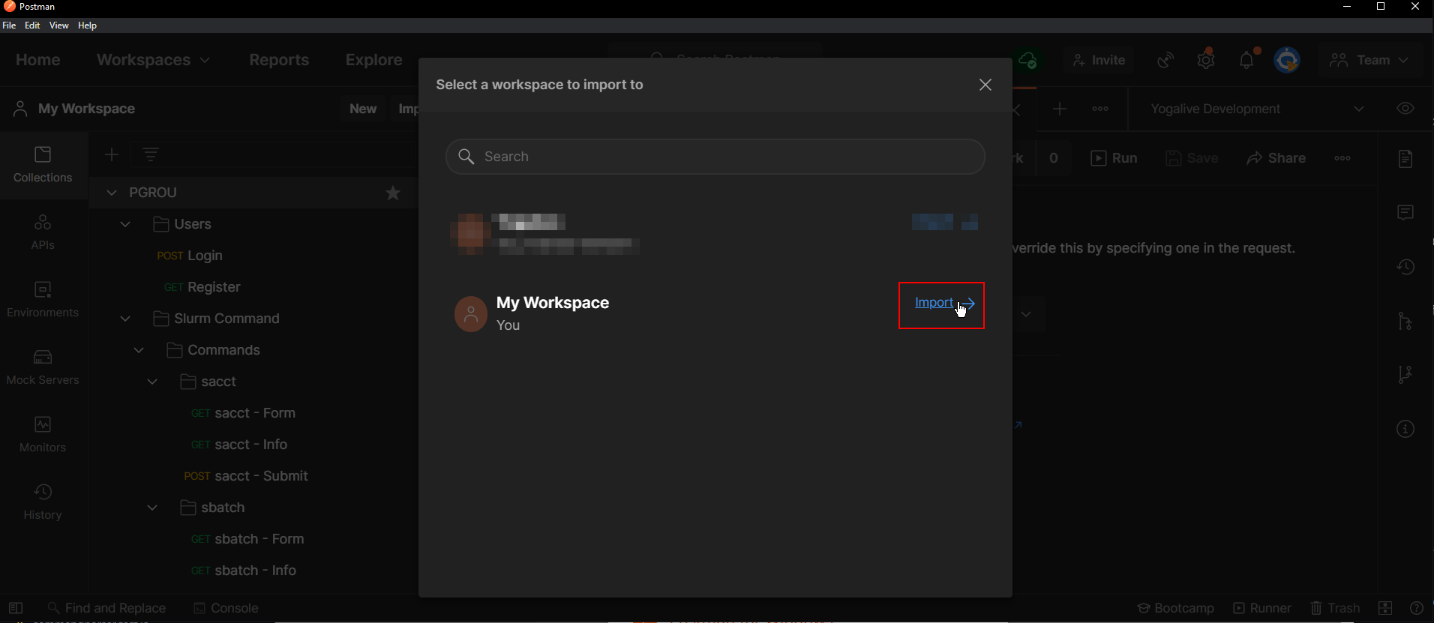This screenshot has height=623, width=1434.
Task: Open the tab options three-dot menu
Action: [x=1100, y=109]
